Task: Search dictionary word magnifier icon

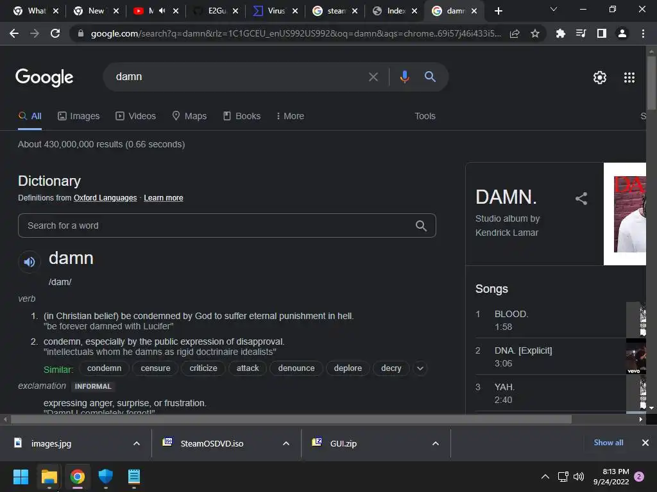Action: [x=421, y=226]
